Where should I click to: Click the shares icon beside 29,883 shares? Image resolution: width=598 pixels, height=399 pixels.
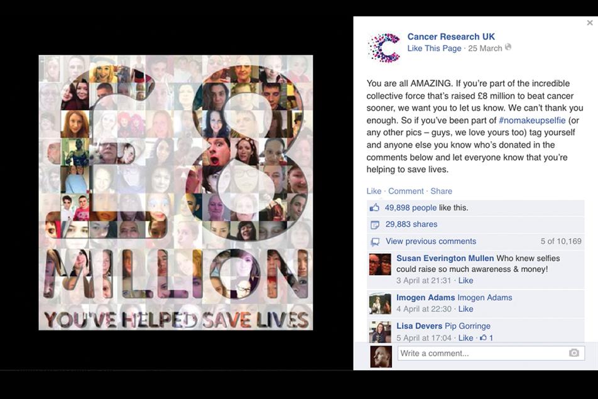375,225
